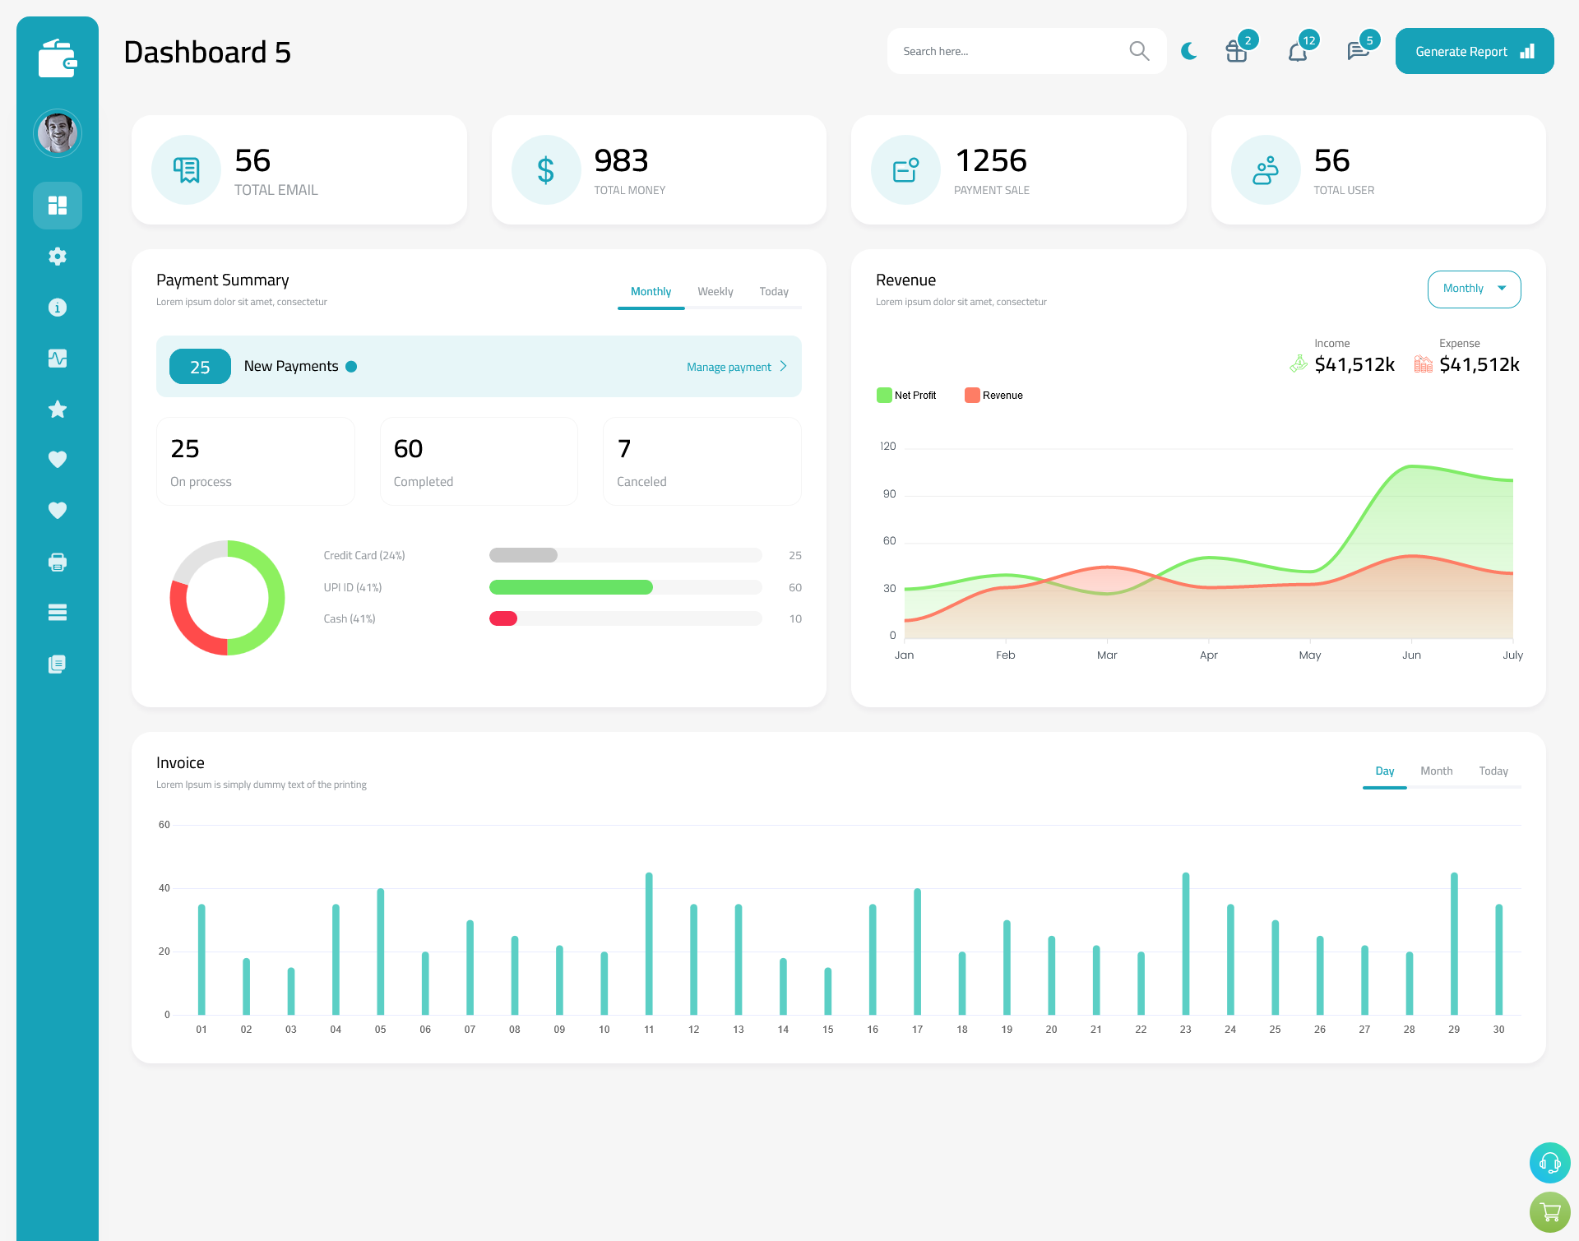Click the dark mode toggle icon
This screenshot has height=1241, width=1579.
[x=1189, y=51]
